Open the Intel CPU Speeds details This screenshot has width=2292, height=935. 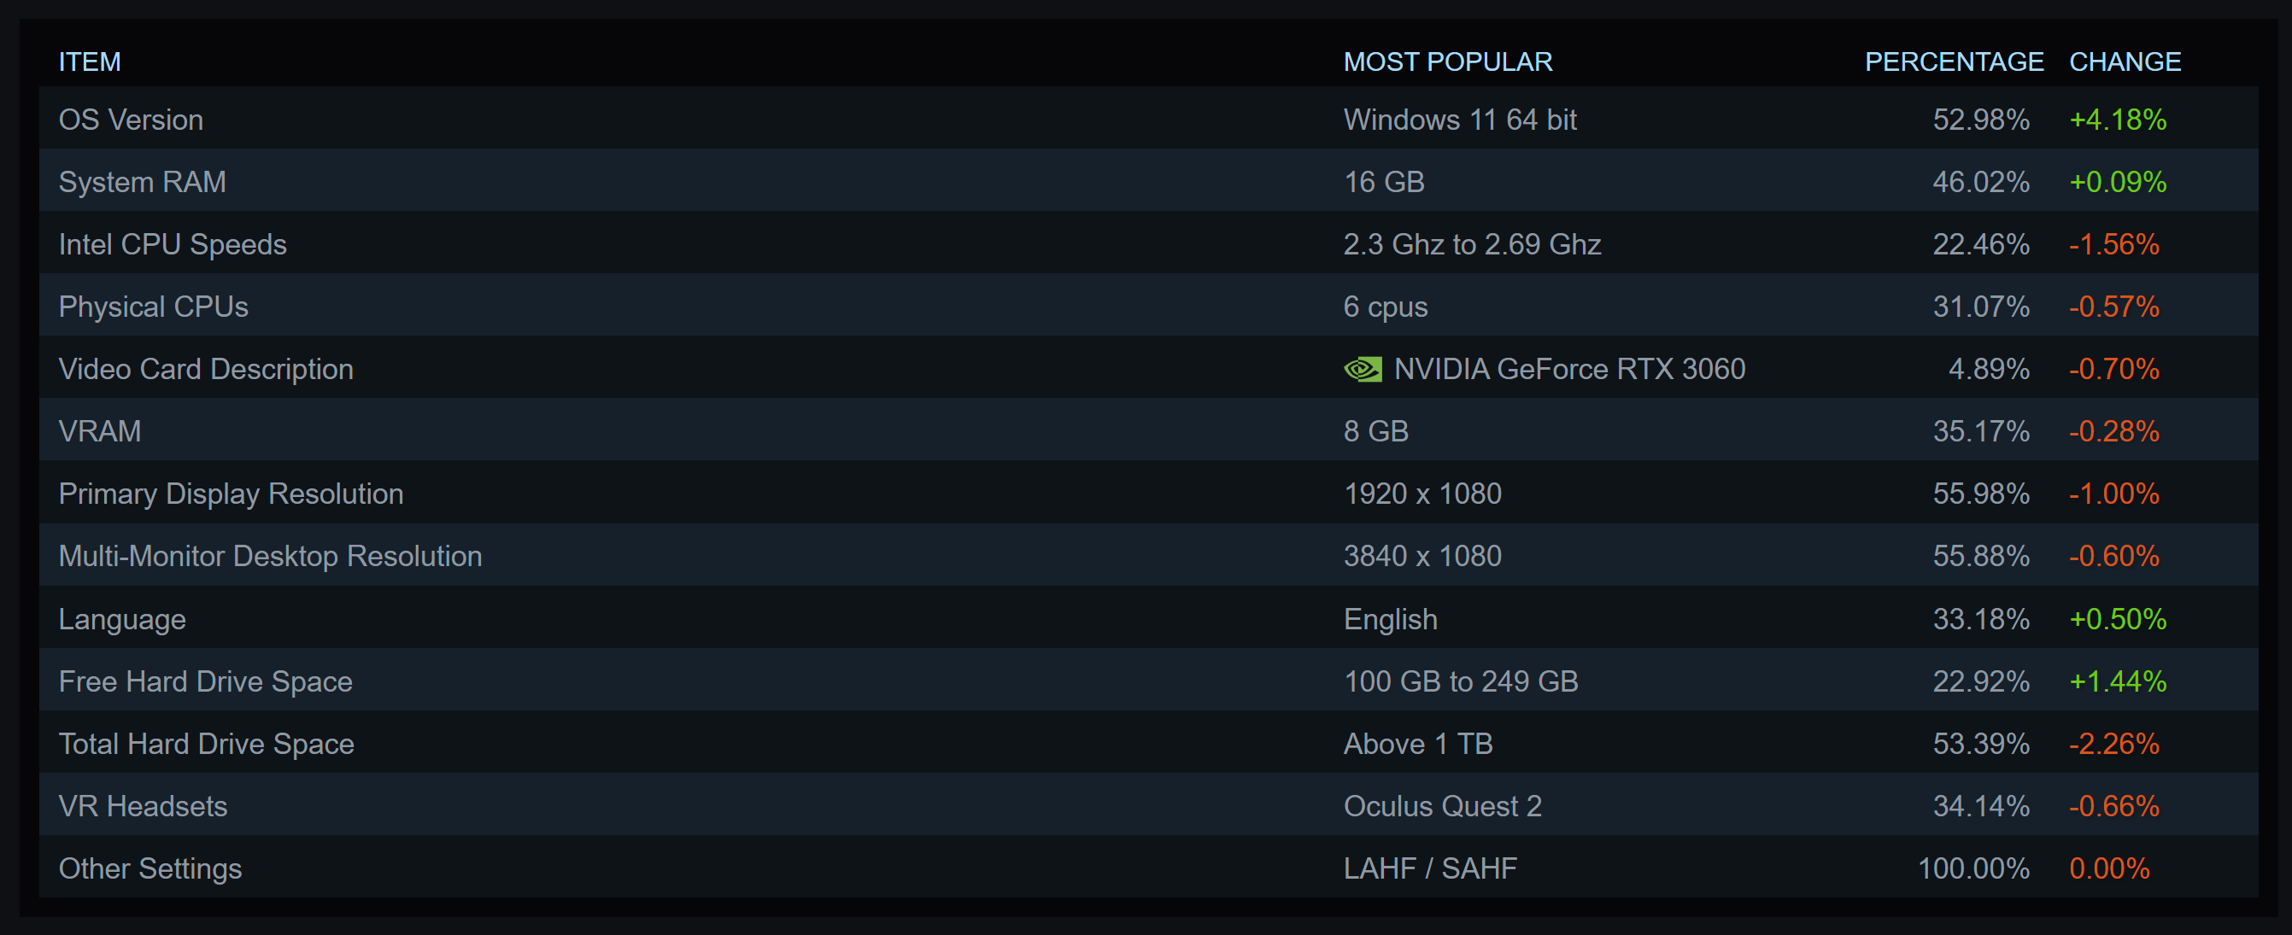point(173,245)
